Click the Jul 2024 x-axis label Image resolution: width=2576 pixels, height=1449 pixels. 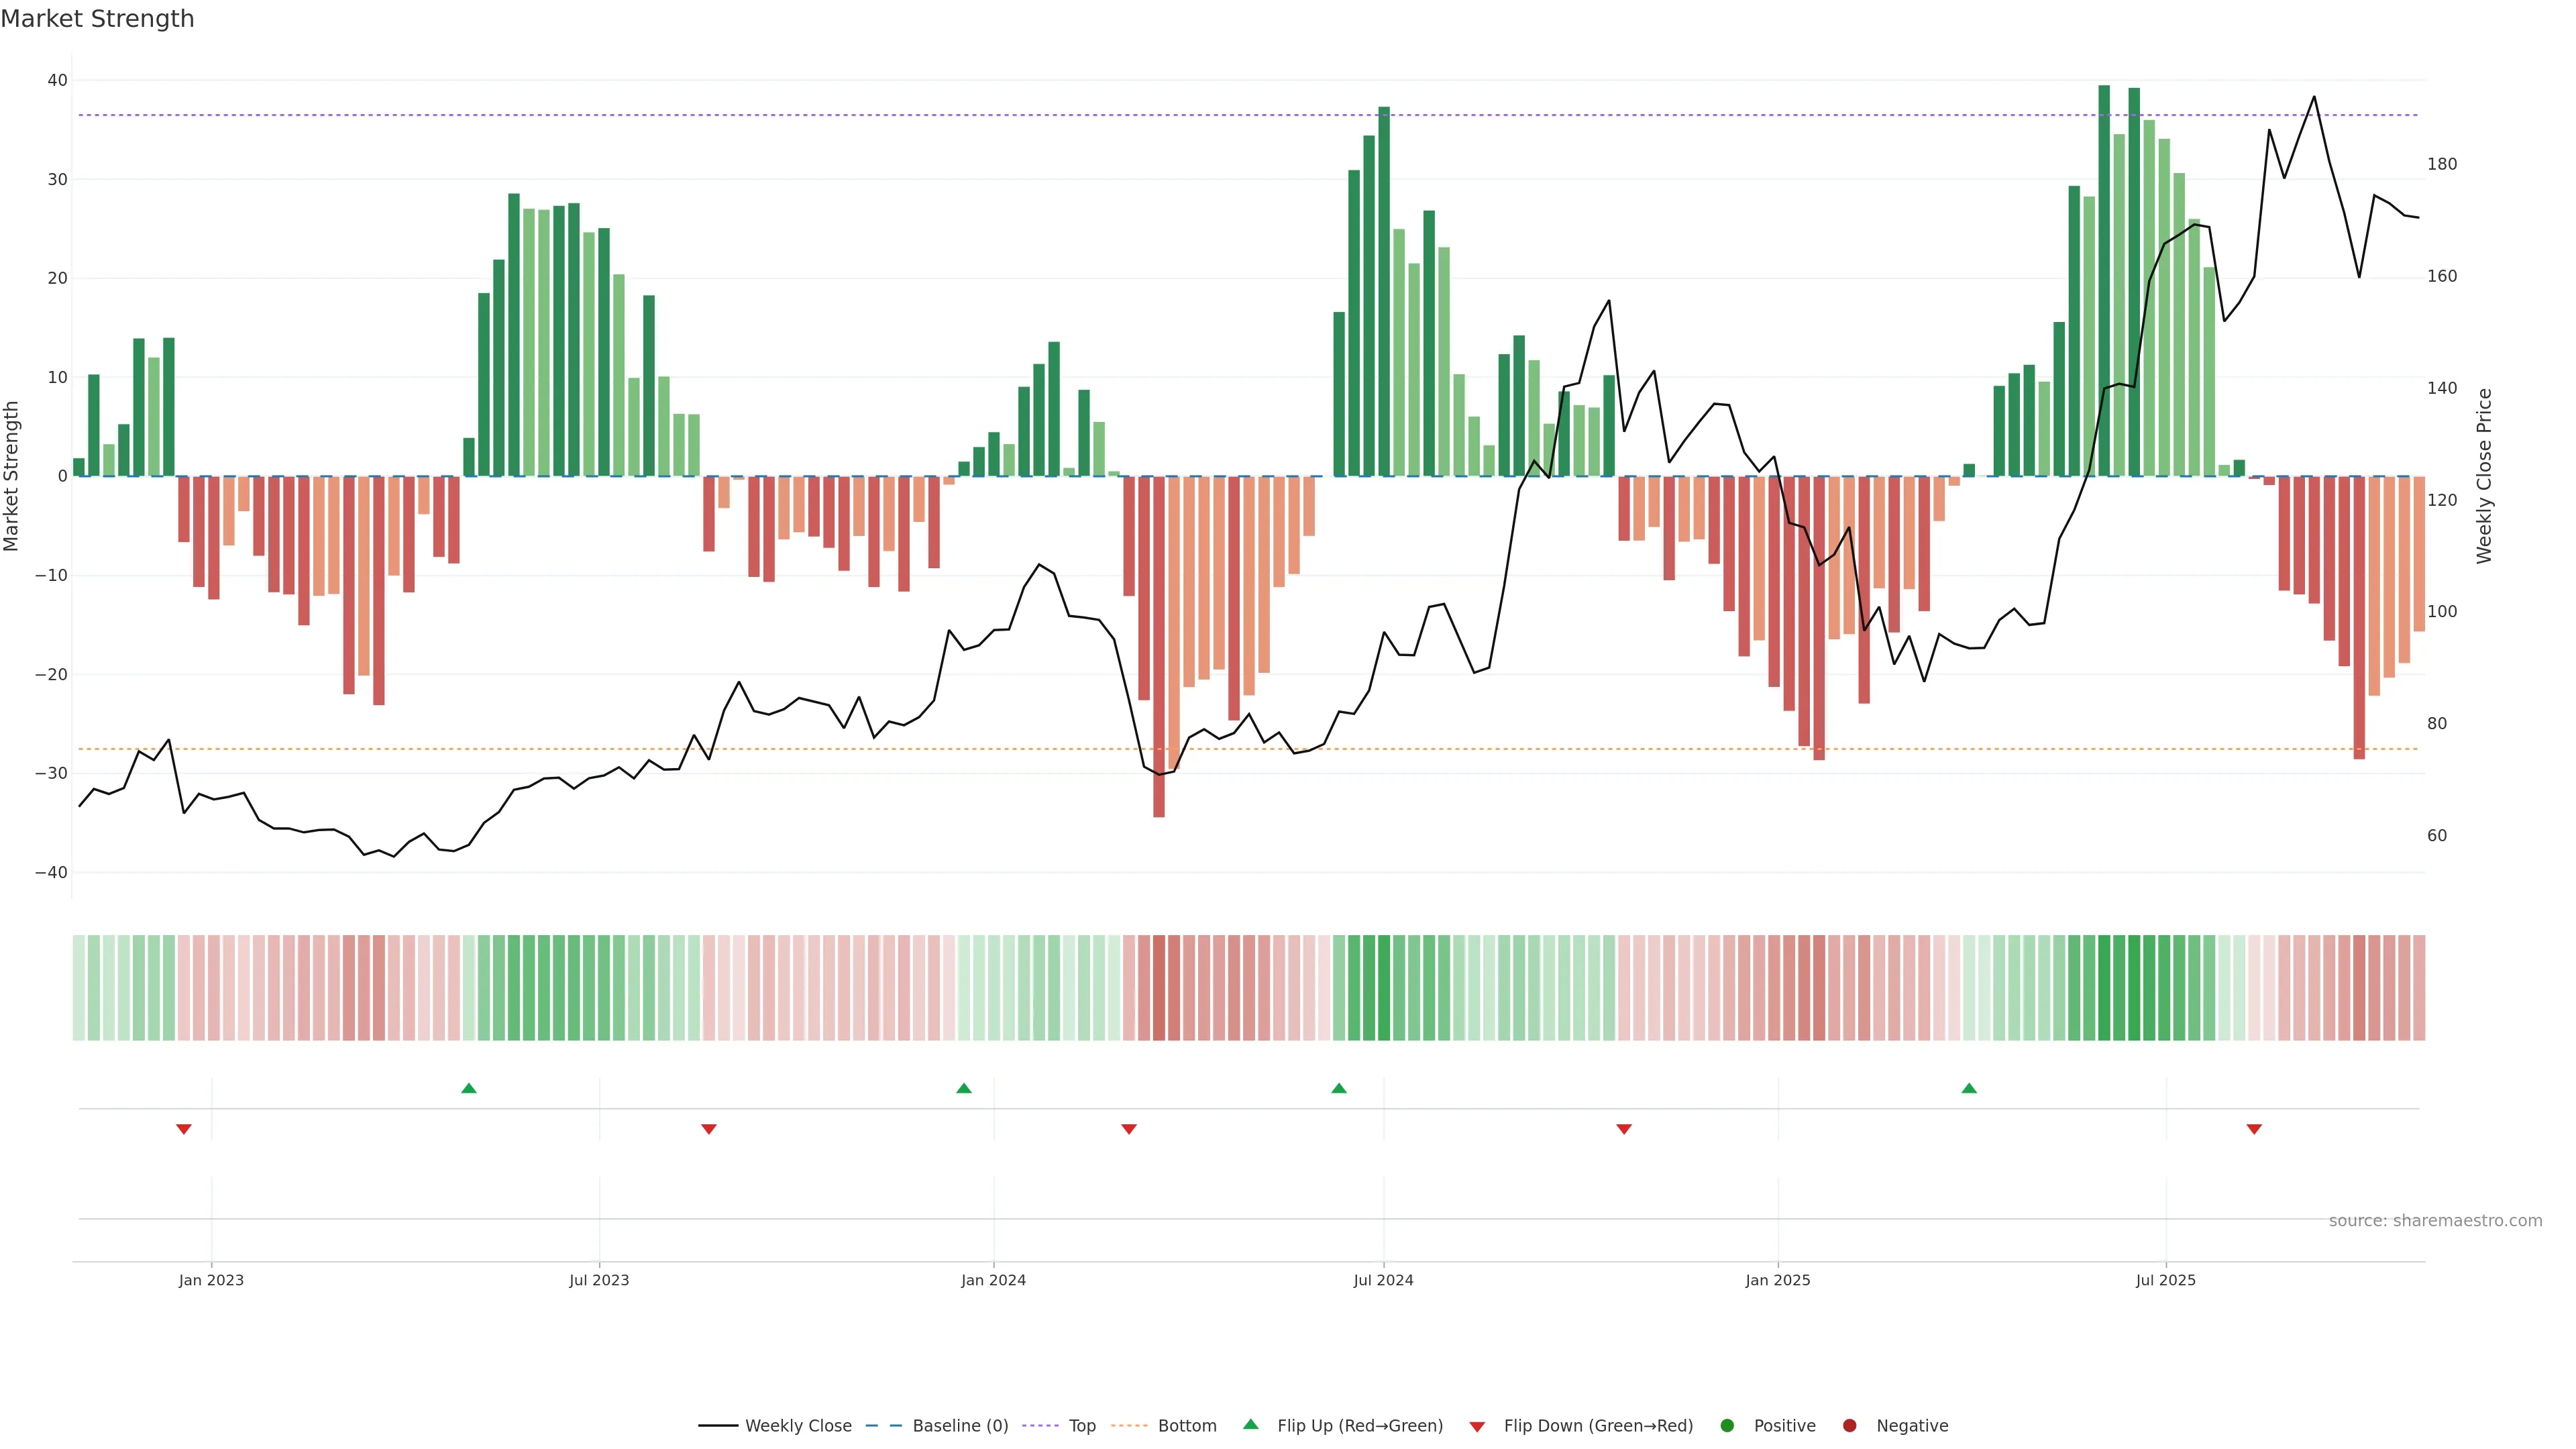point(1383,1280)
